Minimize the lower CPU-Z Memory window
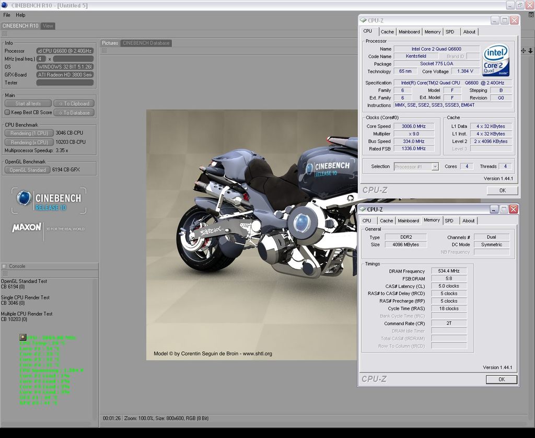This screenshot has width=535, height=438. click(494, 209)
